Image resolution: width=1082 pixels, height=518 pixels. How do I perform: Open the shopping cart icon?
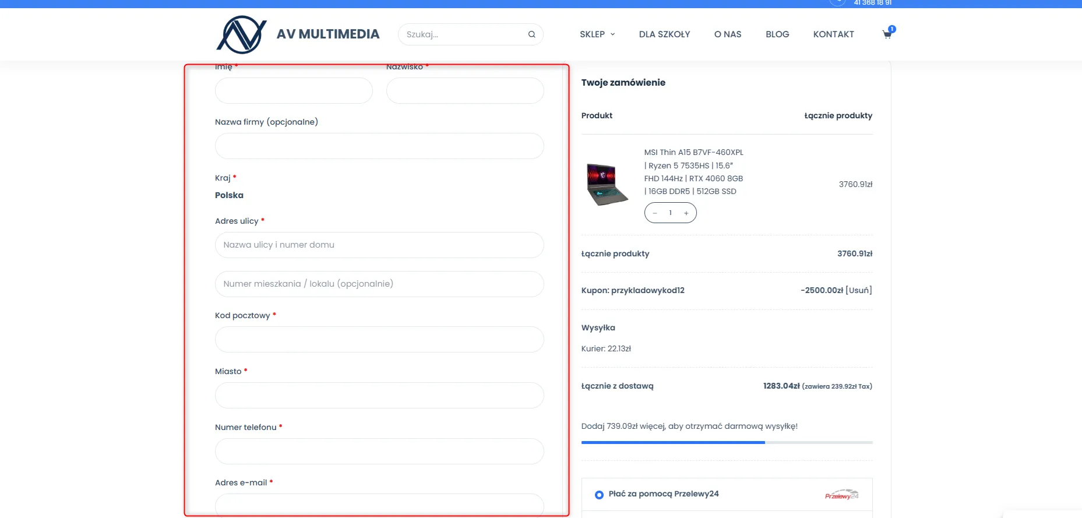887,33
